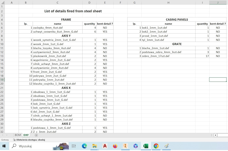
Task: Select cell 'obudowa_1_1mm_1szt_G.dxf'
Action: pyautogui.click(x=57, y=92)
